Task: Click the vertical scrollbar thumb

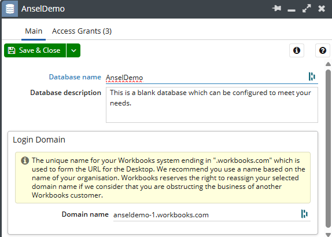Action: (x=328, y=148)
